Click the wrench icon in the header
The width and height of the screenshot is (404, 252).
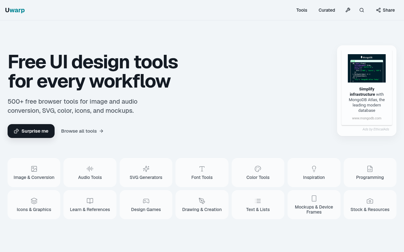(x=348, y=10)
